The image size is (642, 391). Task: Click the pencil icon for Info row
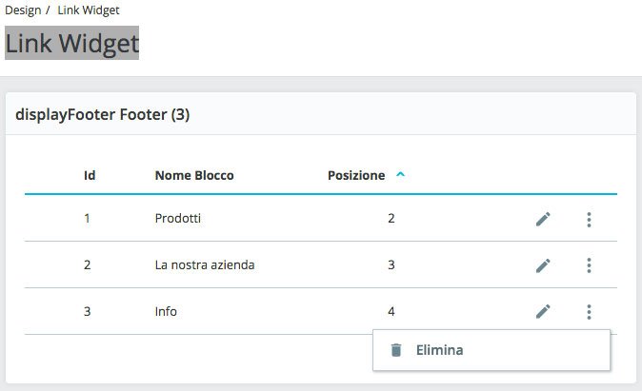click(x=543, y=311)
